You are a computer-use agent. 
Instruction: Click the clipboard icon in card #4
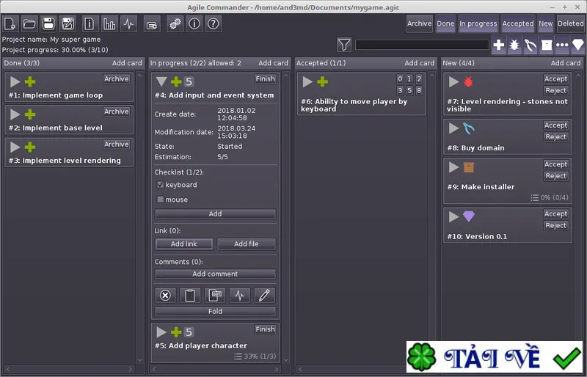[190, 296]
